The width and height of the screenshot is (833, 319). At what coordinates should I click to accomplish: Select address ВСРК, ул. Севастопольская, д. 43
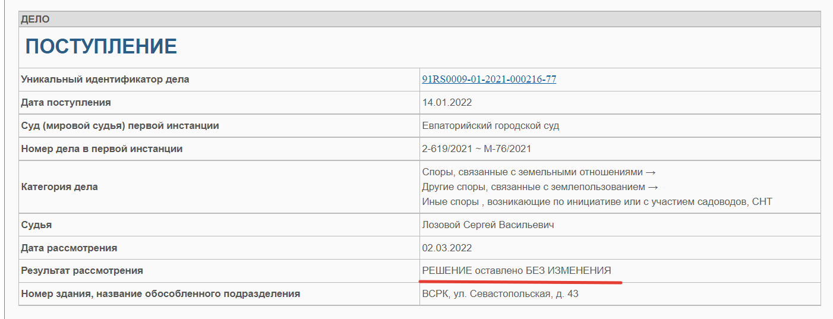[x=500, y=293]
